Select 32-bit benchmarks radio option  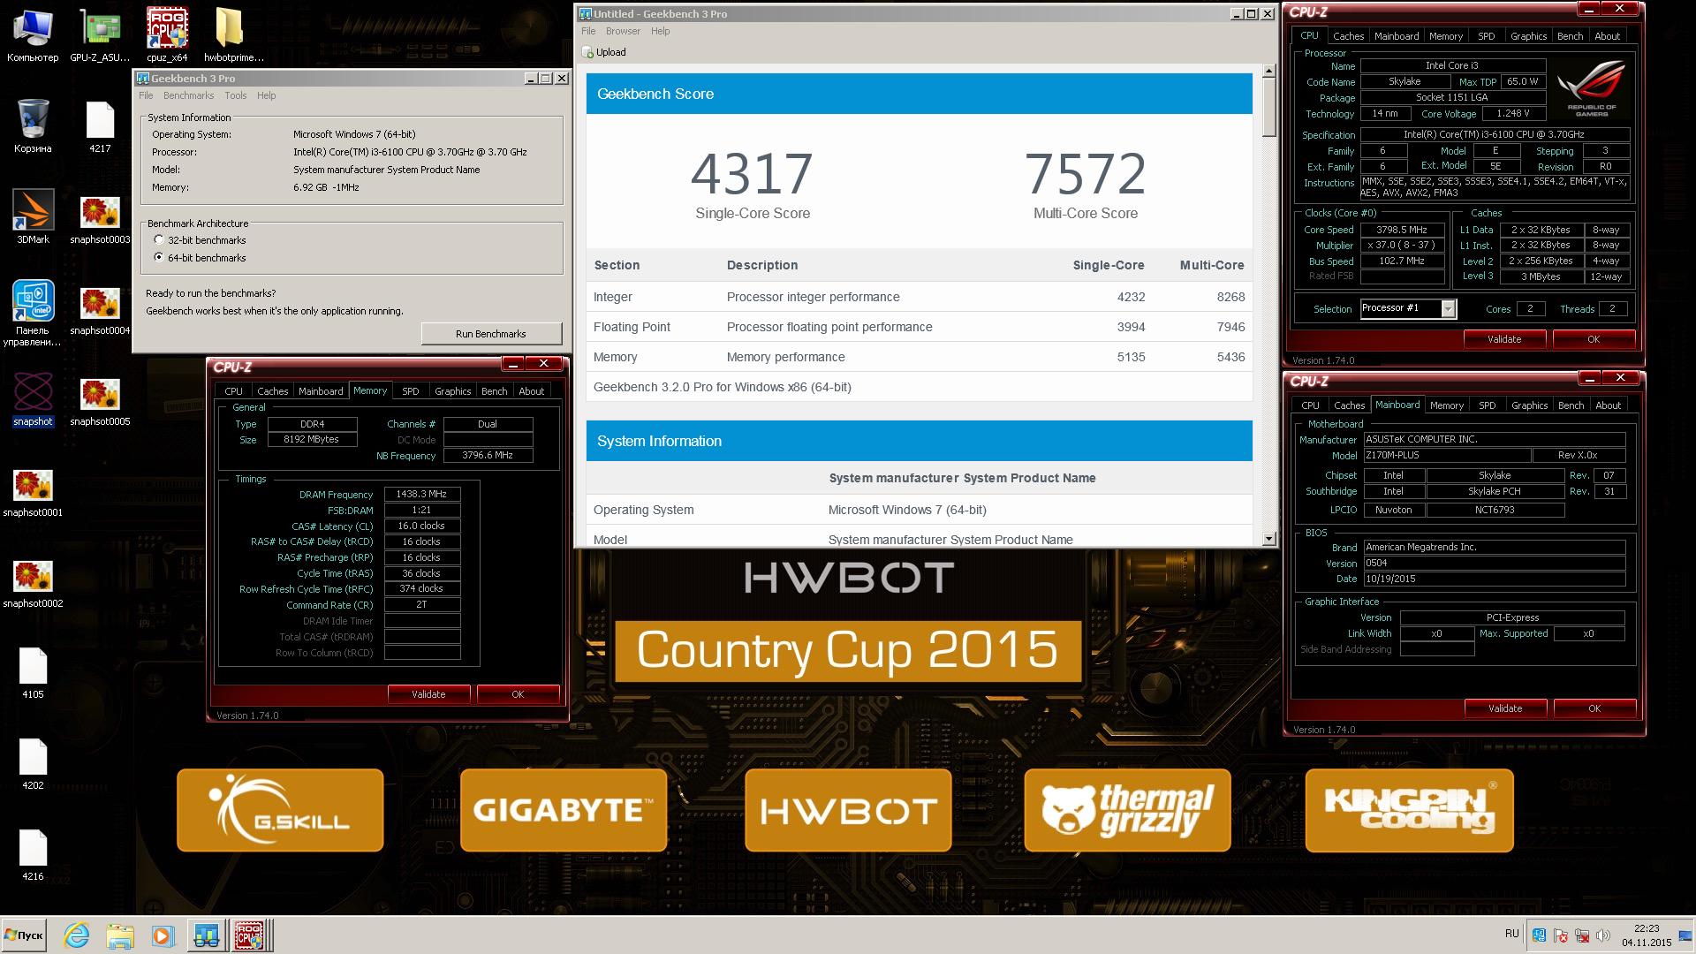click(x=159, y=240)
